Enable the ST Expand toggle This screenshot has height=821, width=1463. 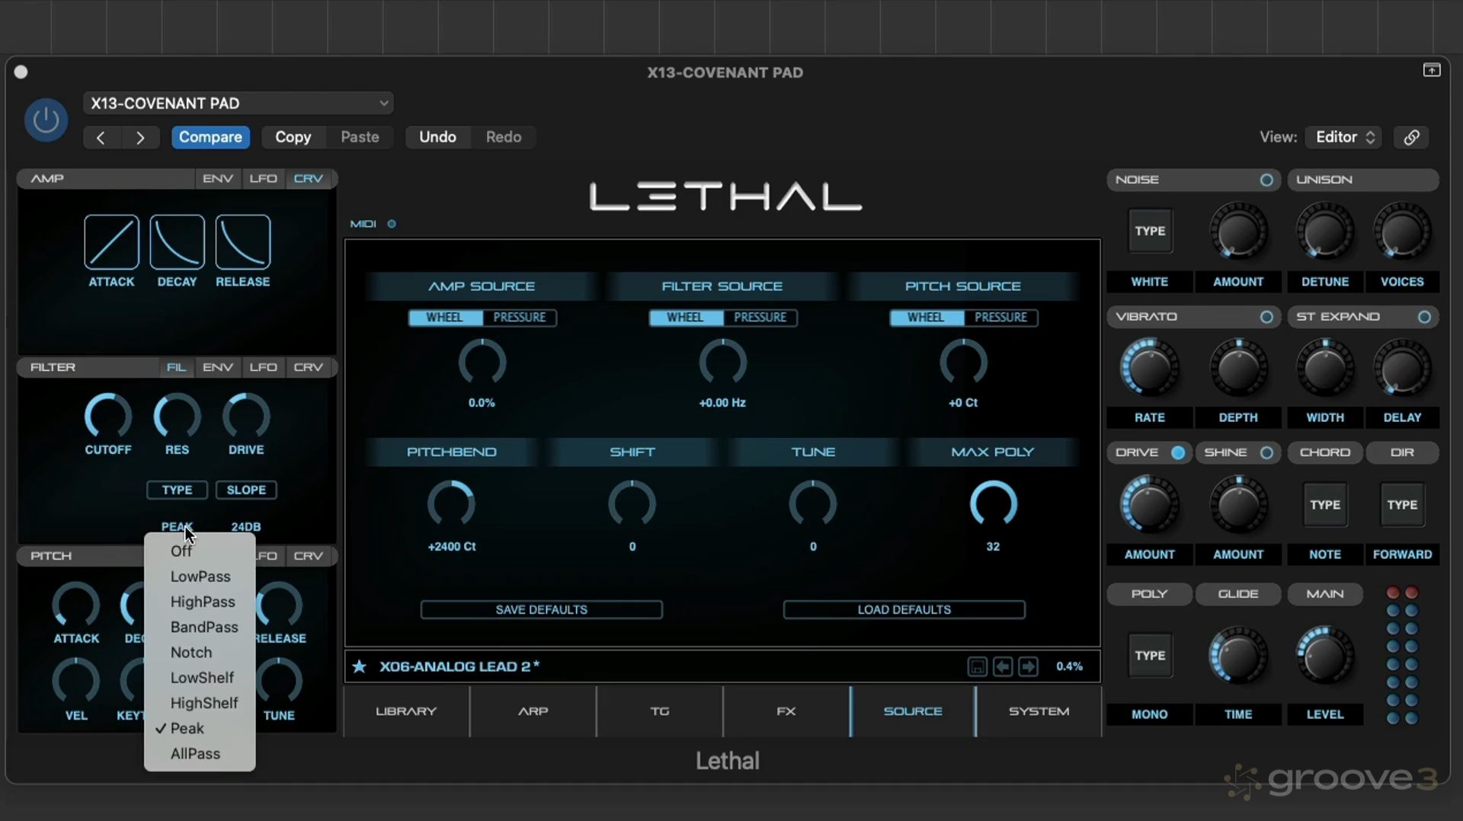[1424, 317]
